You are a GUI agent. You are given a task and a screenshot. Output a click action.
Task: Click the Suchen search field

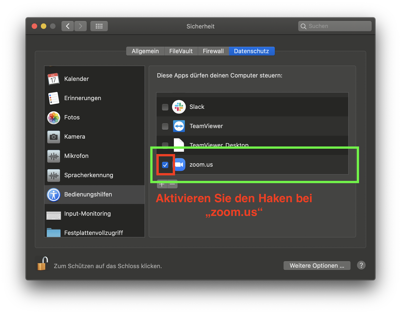click(x=335, y=26)
